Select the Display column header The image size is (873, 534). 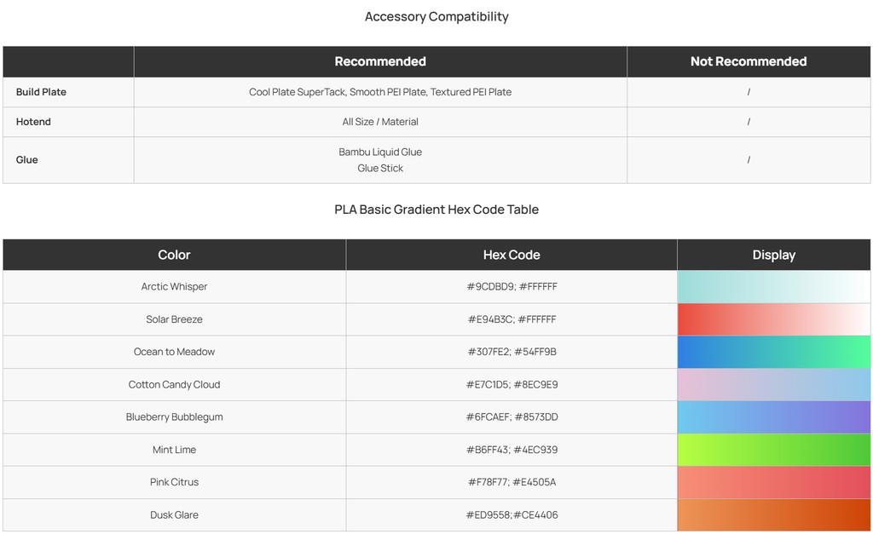pos(773,255)
